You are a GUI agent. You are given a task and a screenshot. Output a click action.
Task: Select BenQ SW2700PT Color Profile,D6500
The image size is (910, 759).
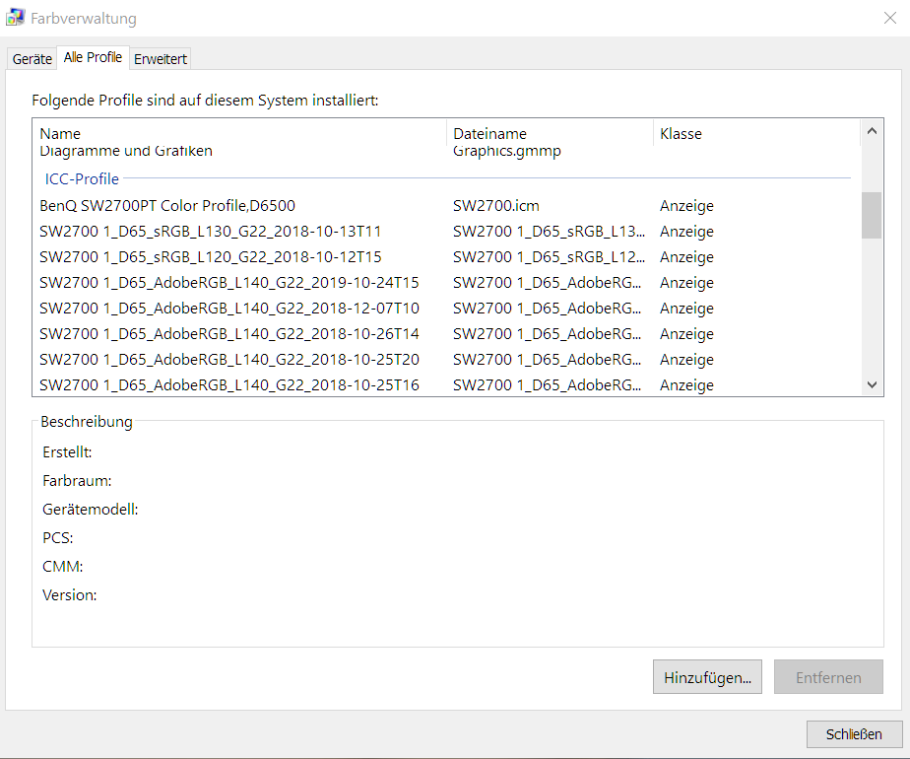pos(167,206)
